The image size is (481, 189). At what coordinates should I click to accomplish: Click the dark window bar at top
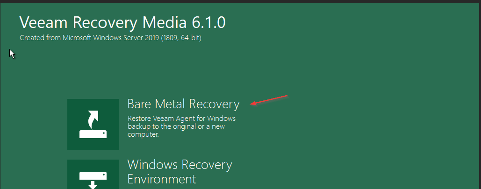click(240, 1)
